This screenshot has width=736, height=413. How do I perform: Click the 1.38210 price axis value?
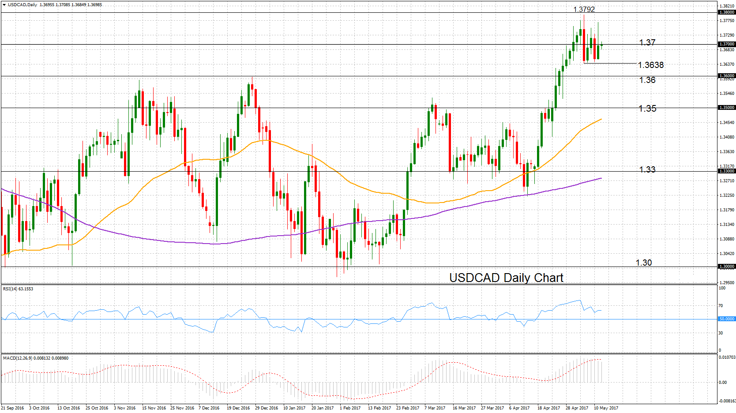[x=727, y=6]
